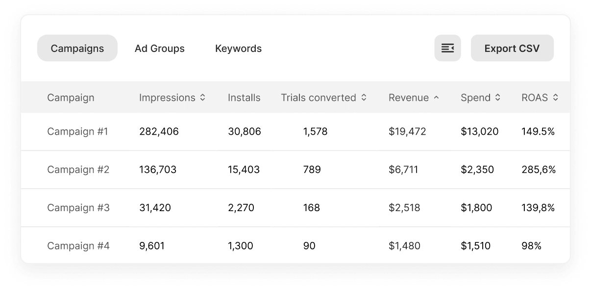
Task: Click the sort chevron beside Impressions
Action: pos(202,97)
